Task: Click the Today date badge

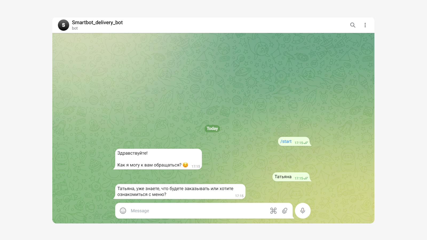Action: point(212,129)
